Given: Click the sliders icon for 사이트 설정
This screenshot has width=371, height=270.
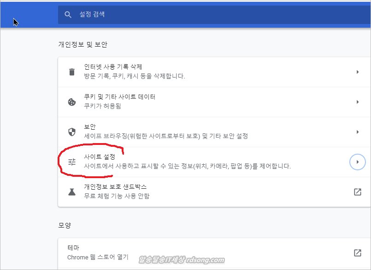Looking at the screenshot, I should click(71, 162).
